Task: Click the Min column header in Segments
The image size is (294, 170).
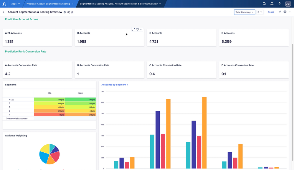Action: coord(49,93)
